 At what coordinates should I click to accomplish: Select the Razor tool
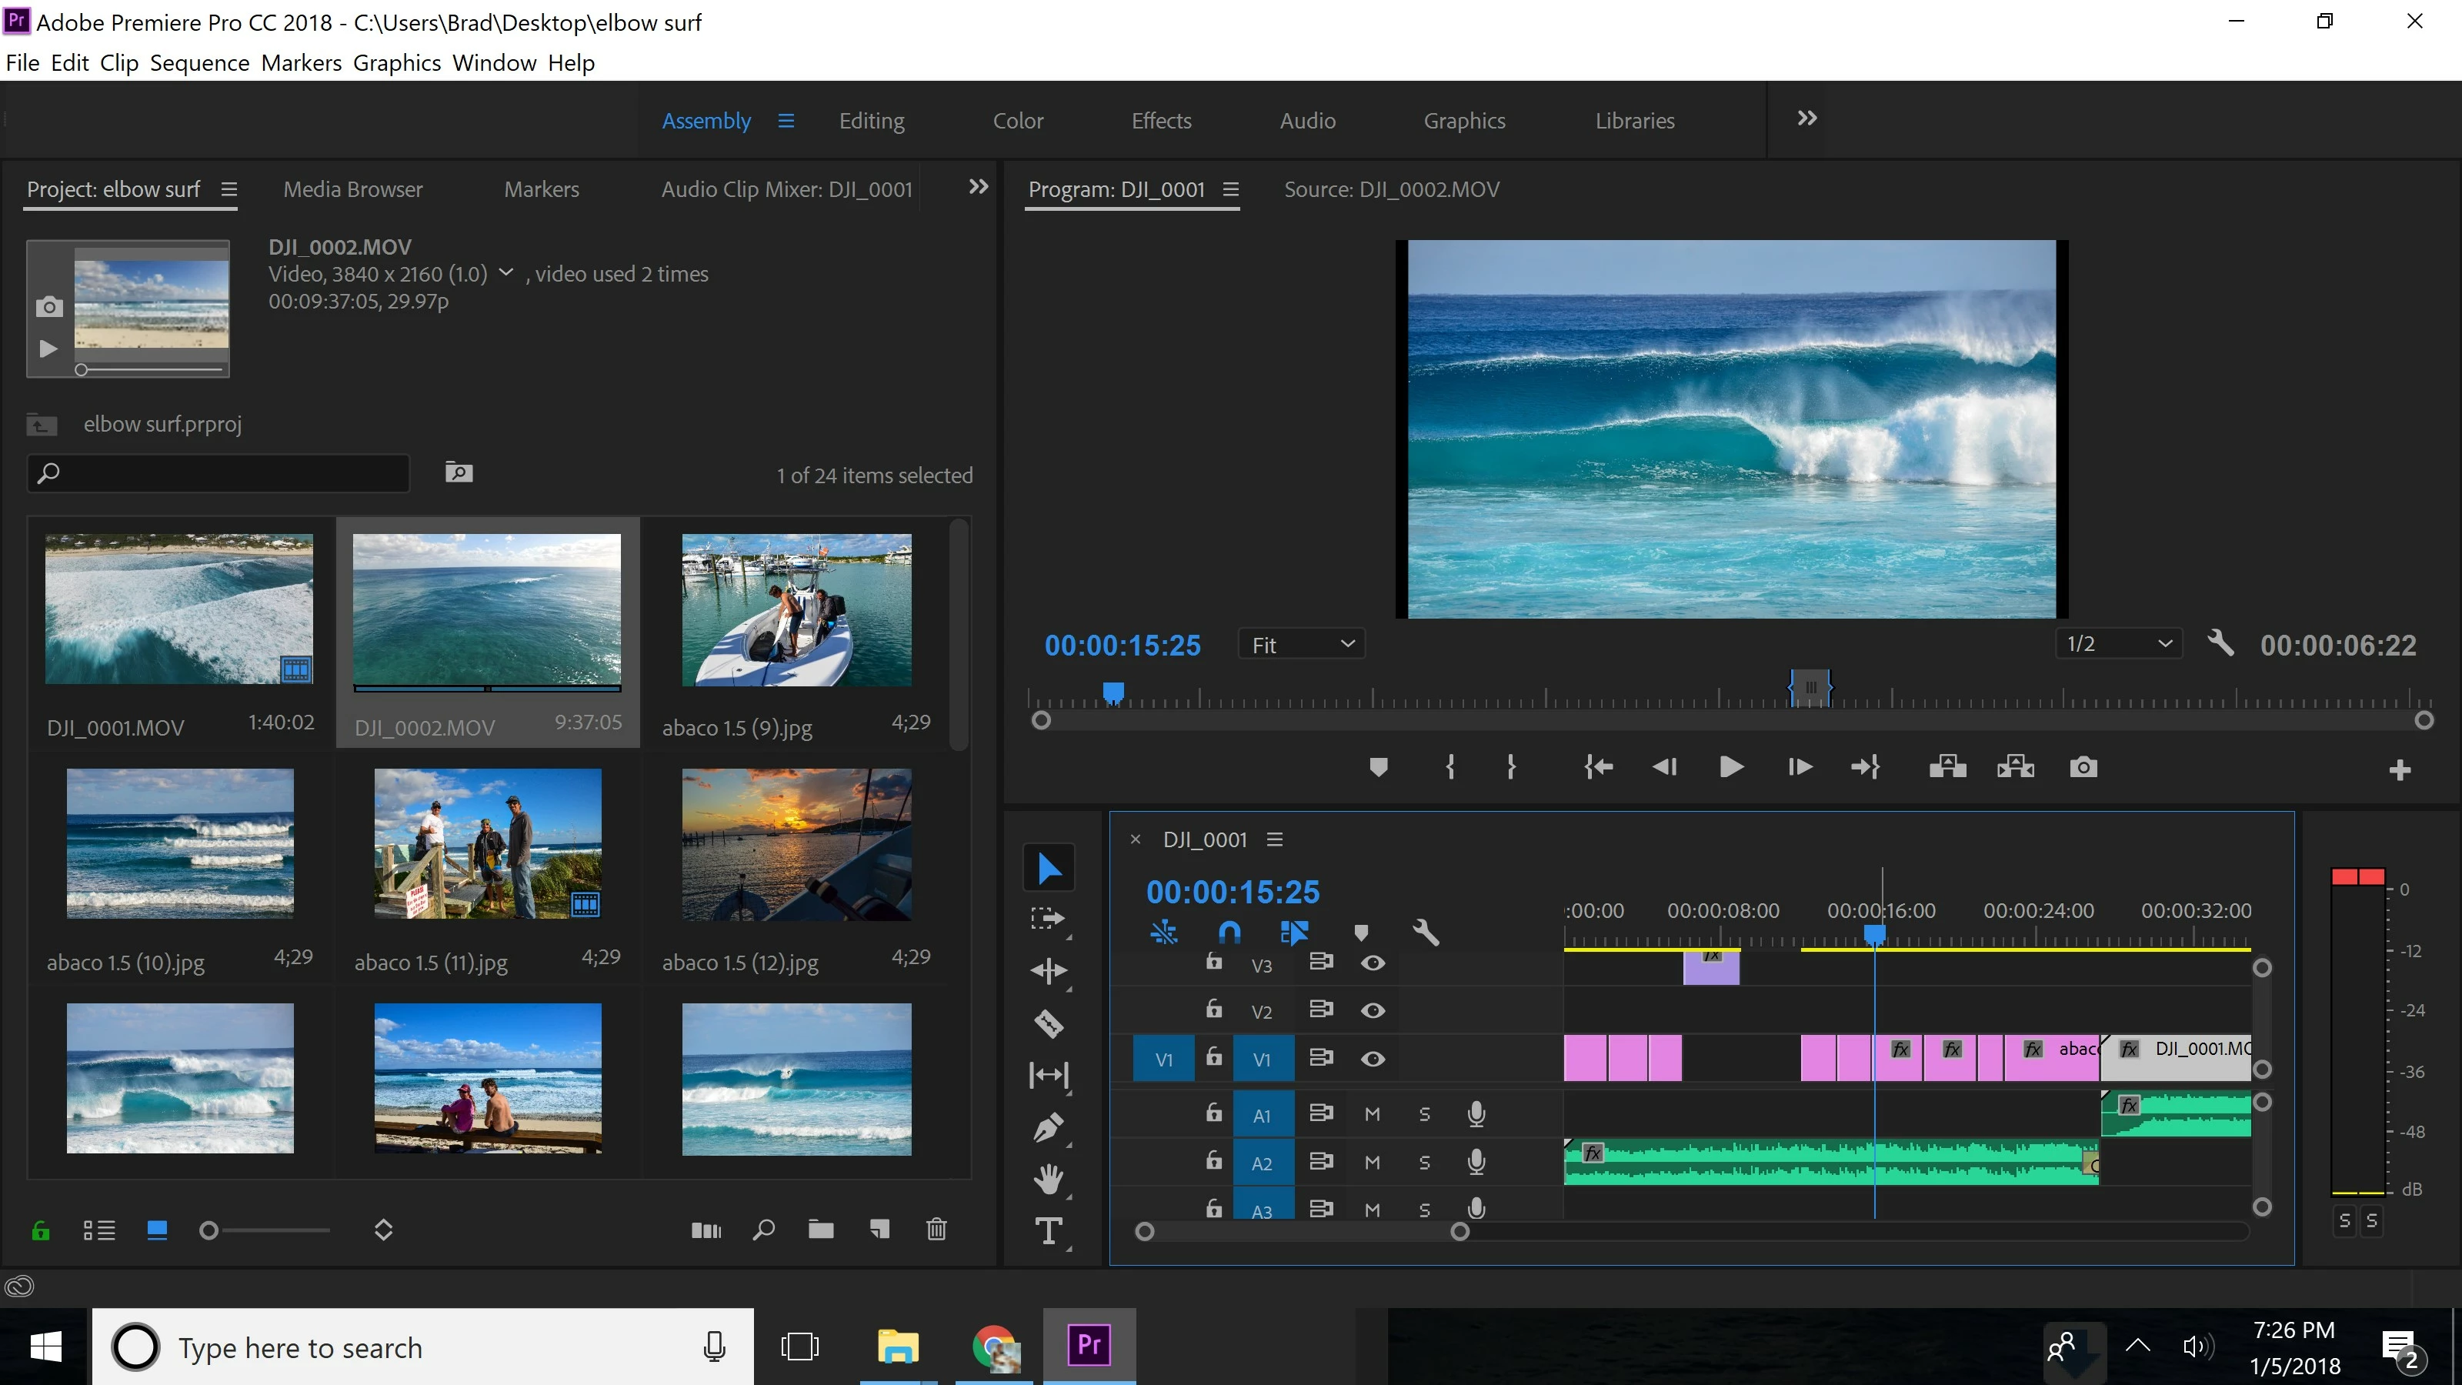click(x=1049, y=1023)
